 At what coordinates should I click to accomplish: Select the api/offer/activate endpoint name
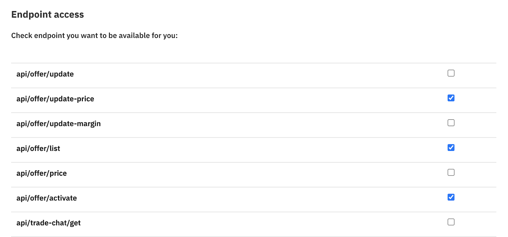click(x=47, y=198)
